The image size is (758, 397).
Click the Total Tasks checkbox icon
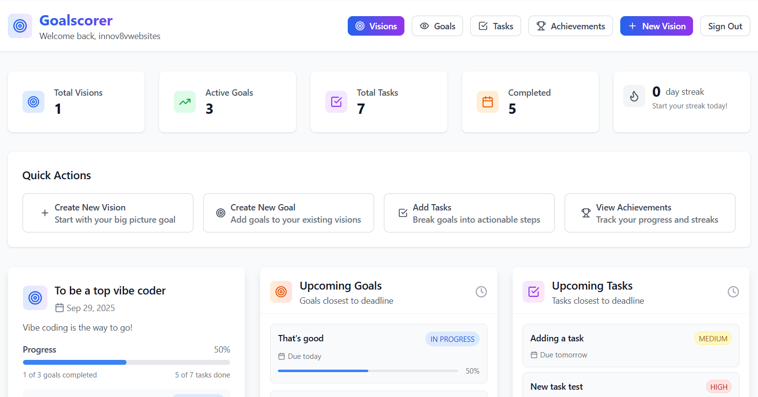336,102
